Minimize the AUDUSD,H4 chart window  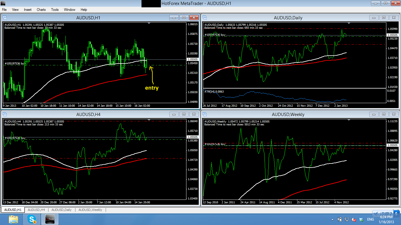click(174, 114)
